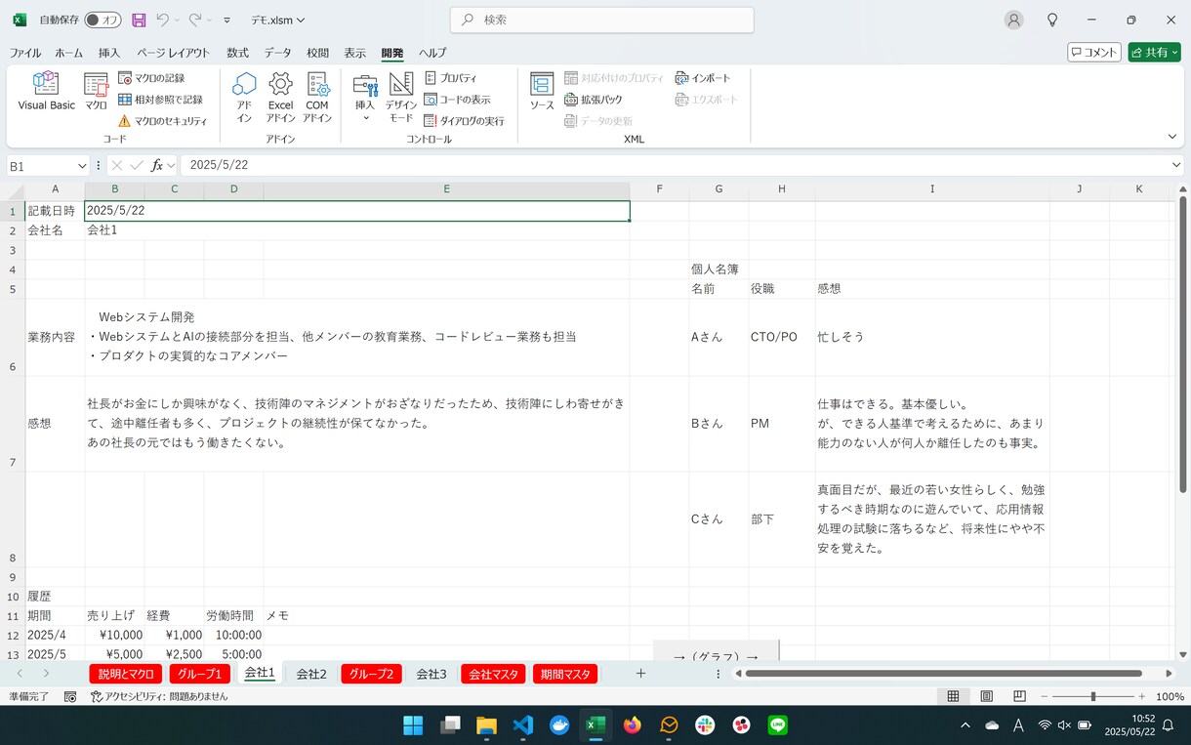The width and height of the screenshot is (1191, 745).
Task: Click XML Expansion Packs
Action: point(593,100)
